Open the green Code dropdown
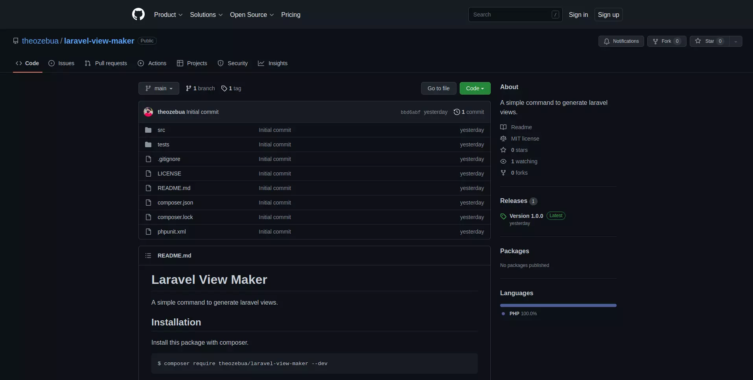The width and height of the screenshot is (753, 380). coord(475,88)
